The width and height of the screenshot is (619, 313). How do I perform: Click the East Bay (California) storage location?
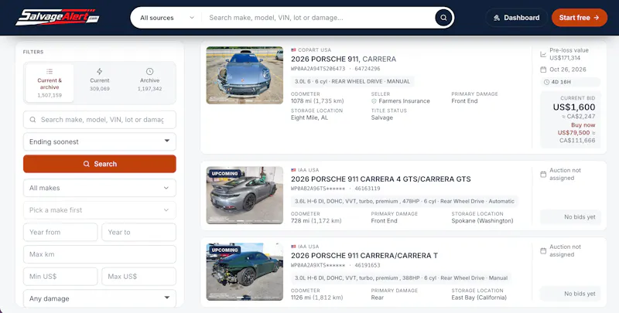[x=479, y=298]
